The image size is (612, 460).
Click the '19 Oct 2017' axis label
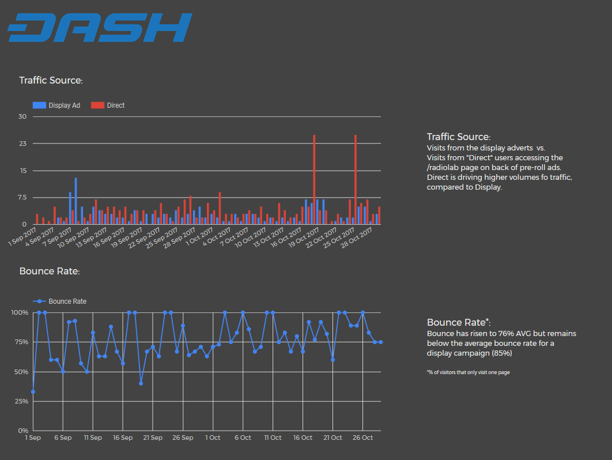304,238
